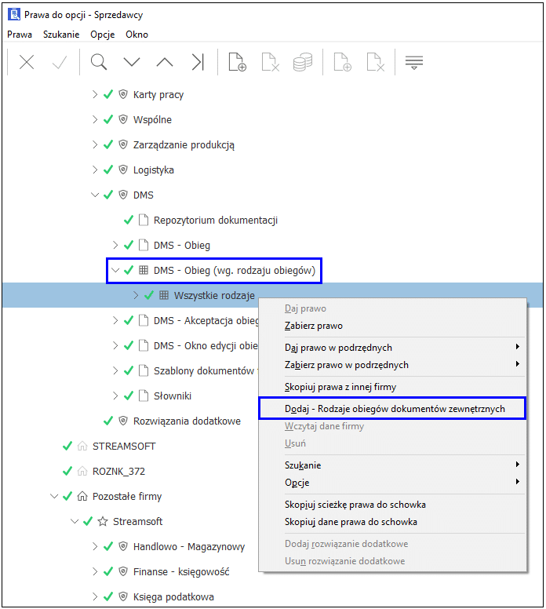Open the Opcje submenu in context menu
Image resolution: width=546 pixels, height=609 pixels.
click(x=392, y=483)
